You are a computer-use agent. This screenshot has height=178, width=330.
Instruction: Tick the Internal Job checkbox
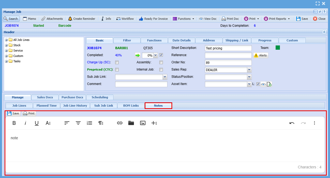(161, 70)
